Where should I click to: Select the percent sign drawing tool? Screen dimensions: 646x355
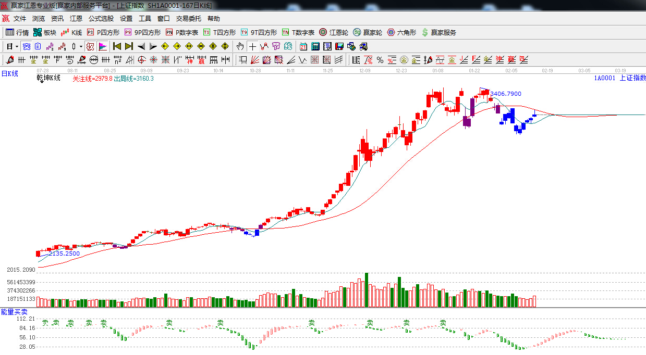click(x=380, y=60)
